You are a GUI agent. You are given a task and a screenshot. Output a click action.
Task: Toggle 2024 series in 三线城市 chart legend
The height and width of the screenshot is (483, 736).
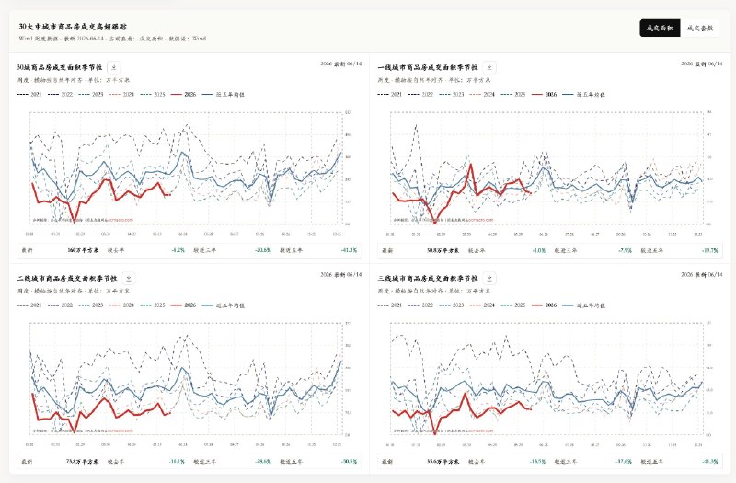pos(482,305)
